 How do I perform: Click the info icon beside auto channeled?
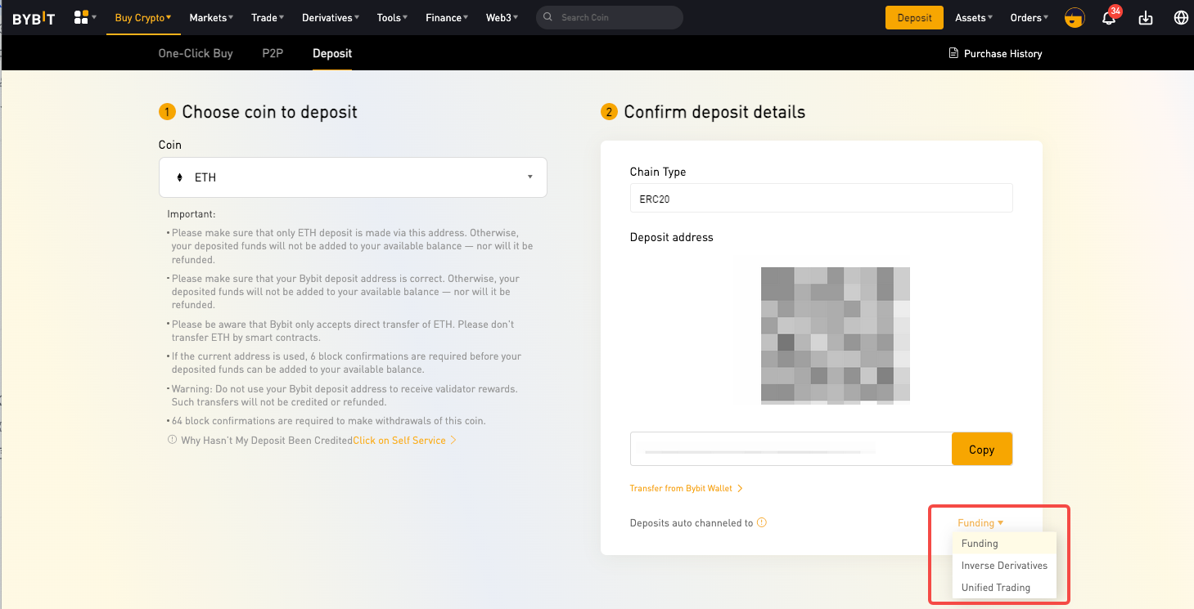coord(762,523)
